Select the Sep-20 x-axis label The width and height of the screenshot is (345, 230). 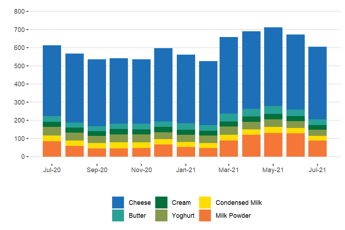click(97, 170)
